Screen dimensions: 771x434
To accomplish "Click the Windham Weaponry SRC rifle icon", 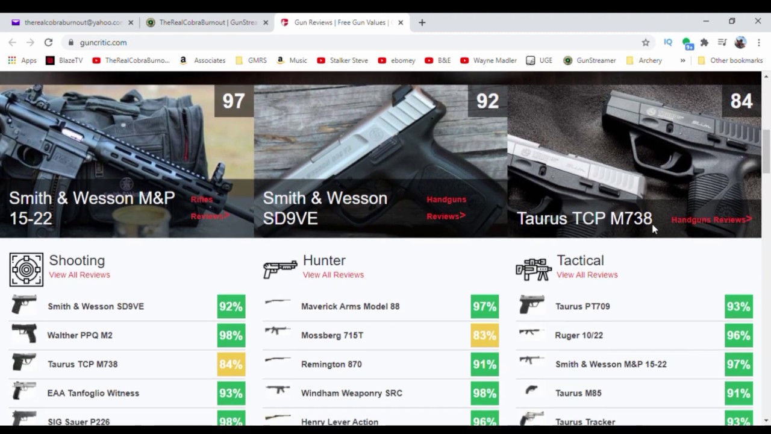I will pos(278,389).
